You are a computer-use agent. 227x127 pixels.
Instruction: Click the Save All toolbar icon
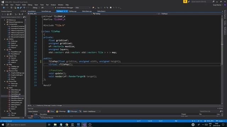pos(21,8)
